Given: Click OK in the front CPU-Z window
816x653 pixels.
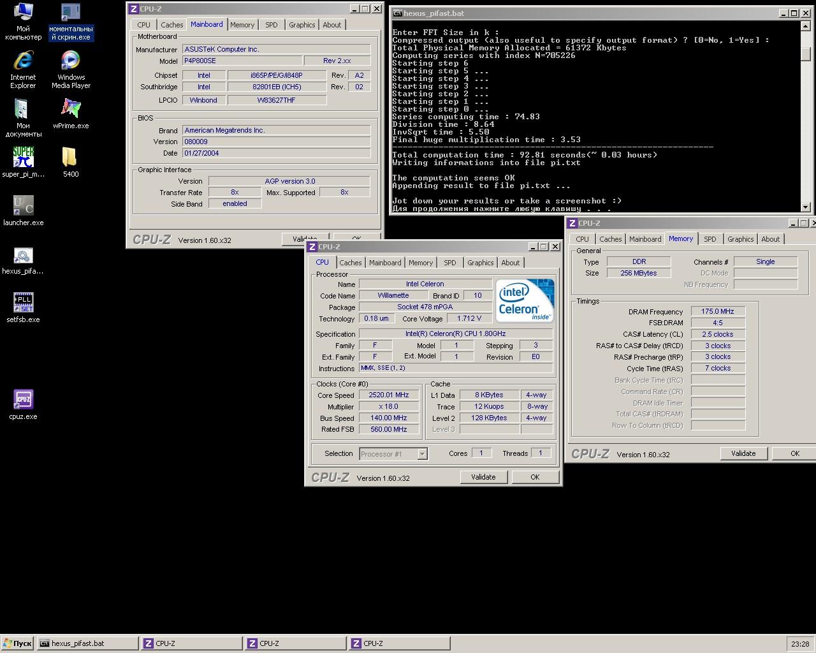Looking at the screenshot, I should click(x=535, y=477).
